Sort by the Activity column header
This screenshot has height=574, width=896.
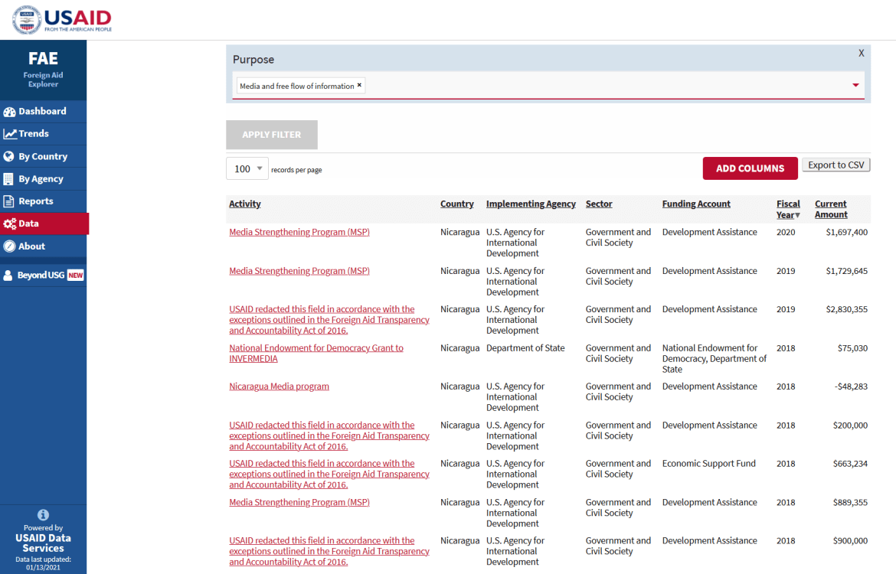coord(244,204)
